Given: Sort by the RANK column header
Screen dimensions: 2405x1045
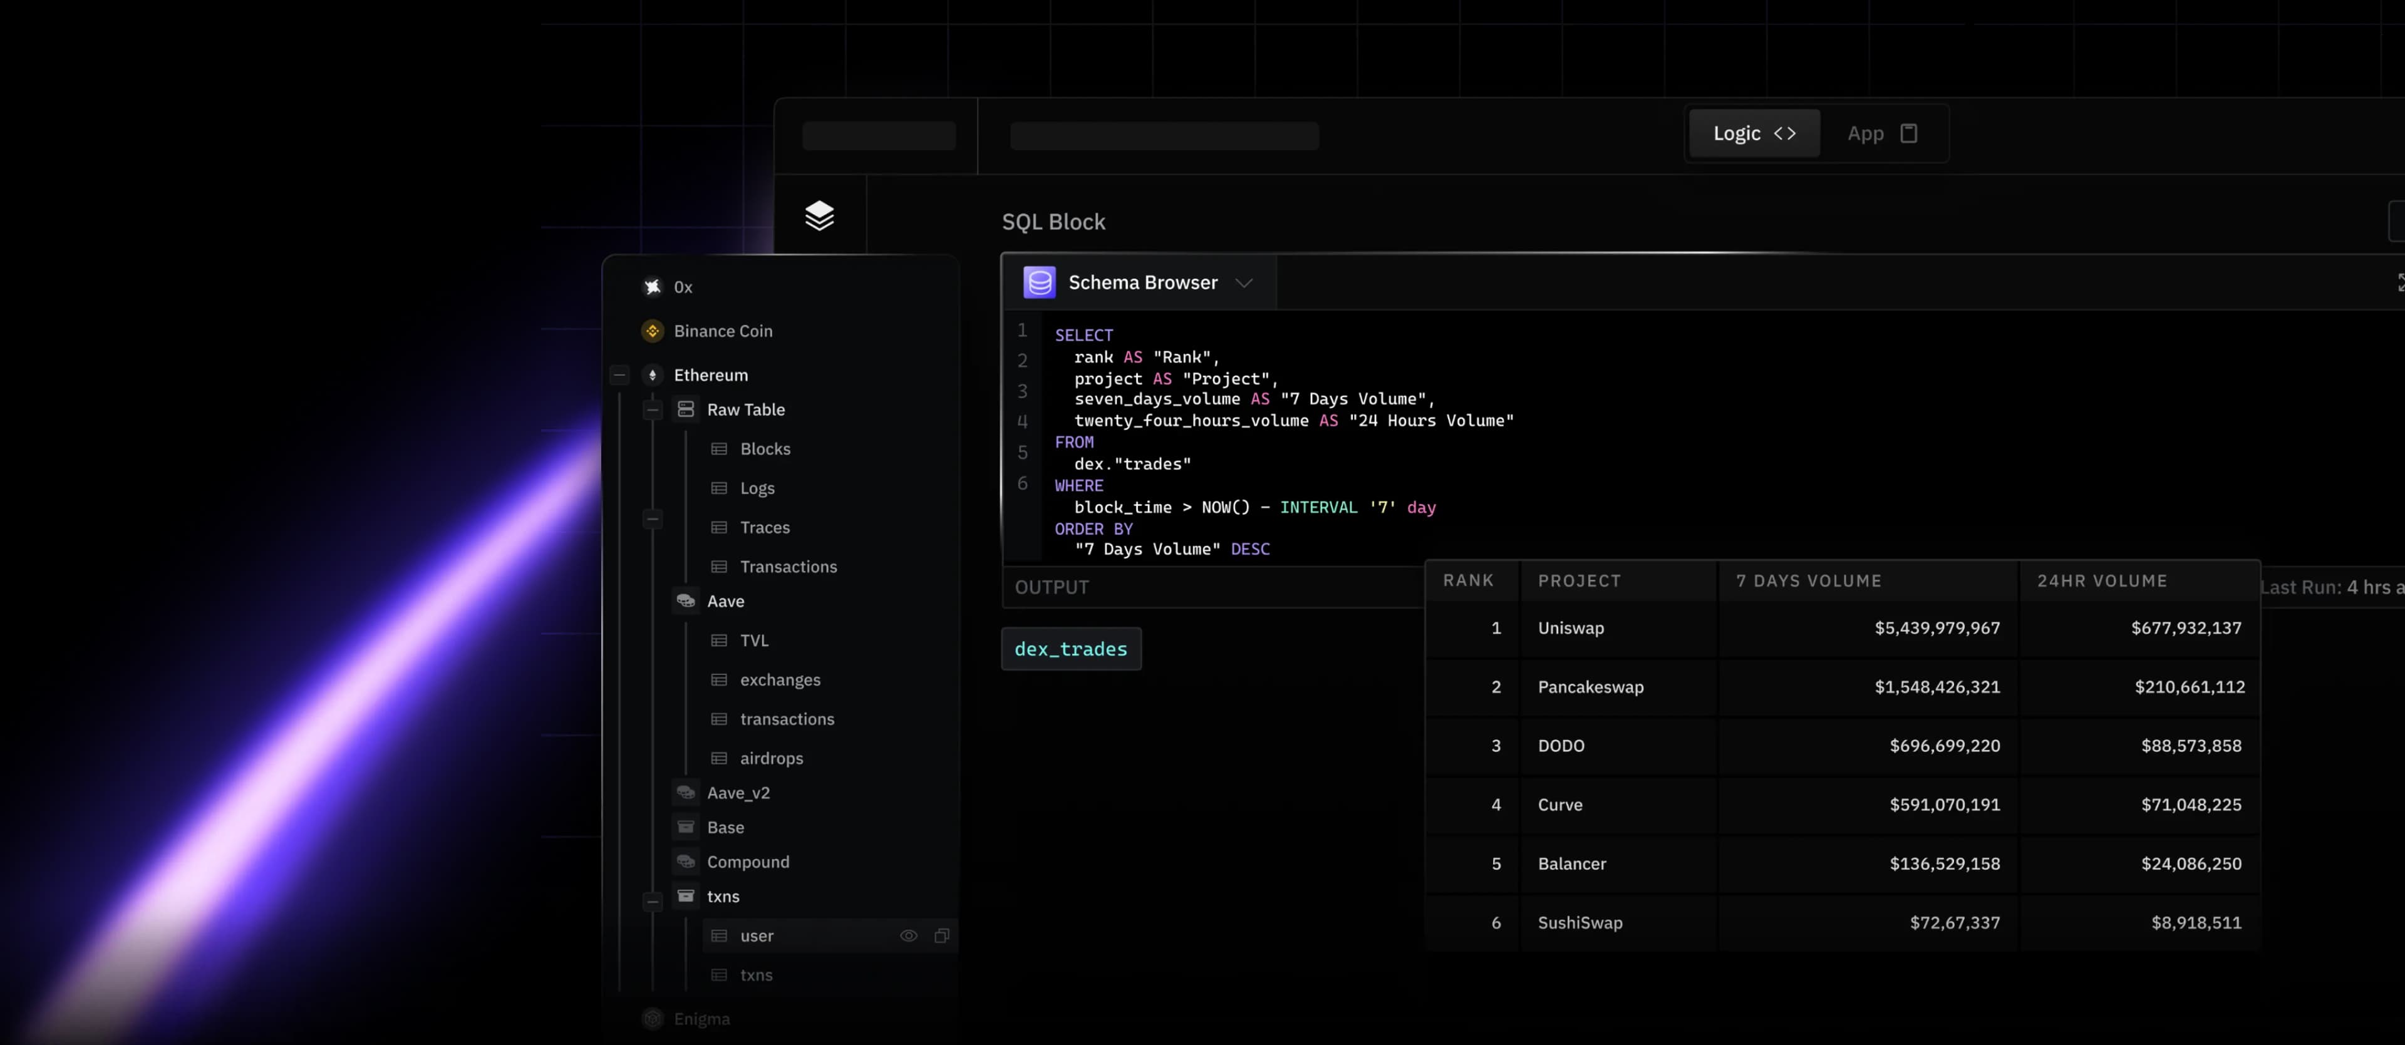Looking at the screenshot, I should pos(1467,580).
